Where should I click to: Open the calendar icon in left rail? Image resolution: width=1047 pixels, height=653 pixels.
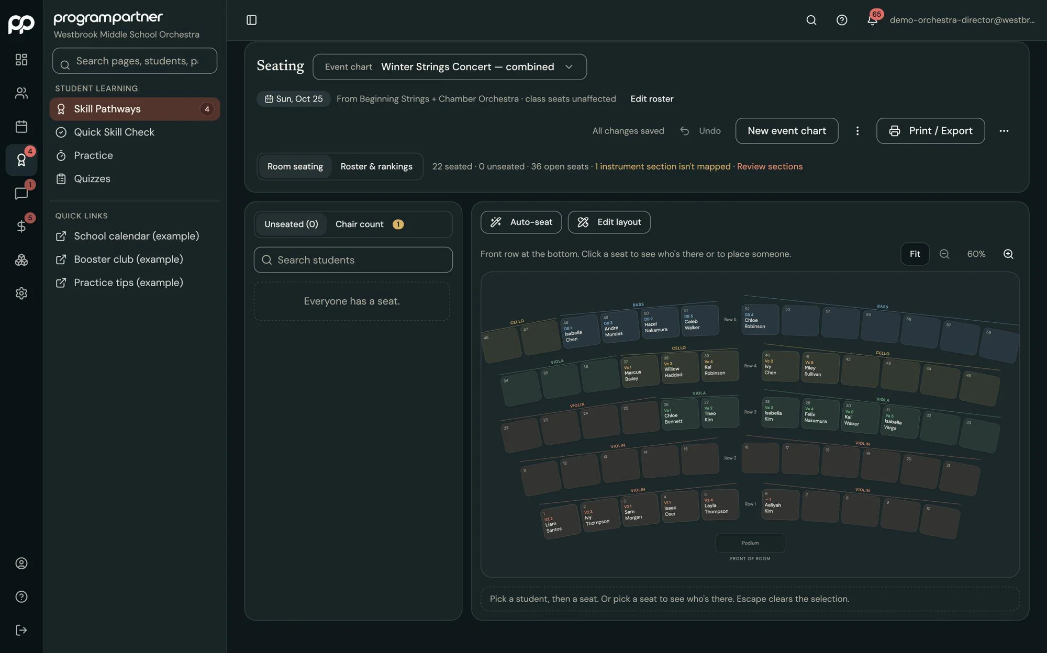click(x=21, y=127)
